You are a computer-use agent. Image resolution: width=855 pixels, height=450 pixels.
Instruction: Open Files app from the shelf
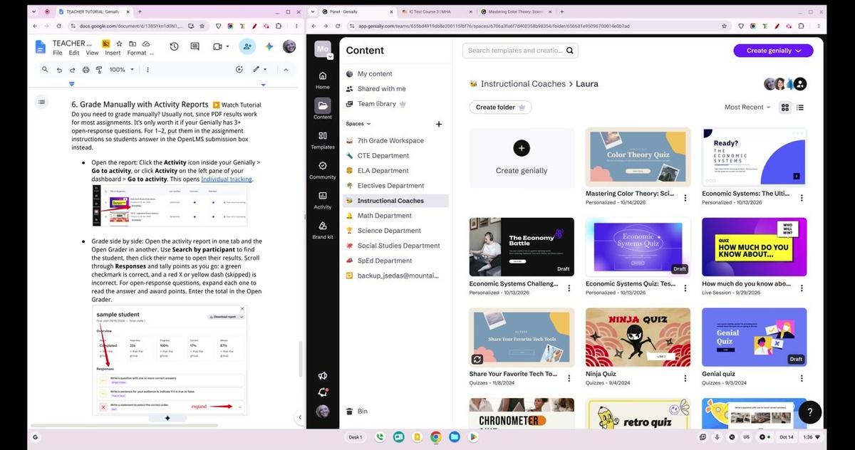click(454, 437)
